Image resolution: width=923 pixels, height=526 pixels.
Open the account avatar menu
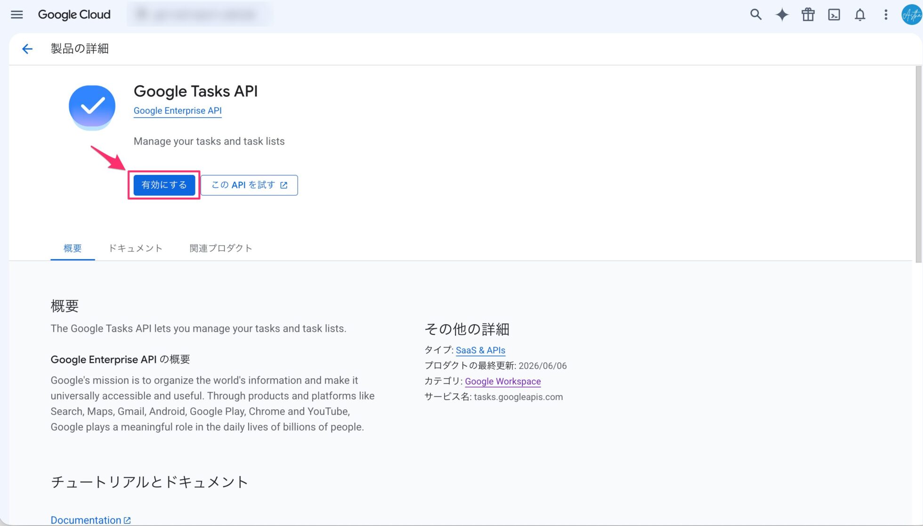[912, 15]
